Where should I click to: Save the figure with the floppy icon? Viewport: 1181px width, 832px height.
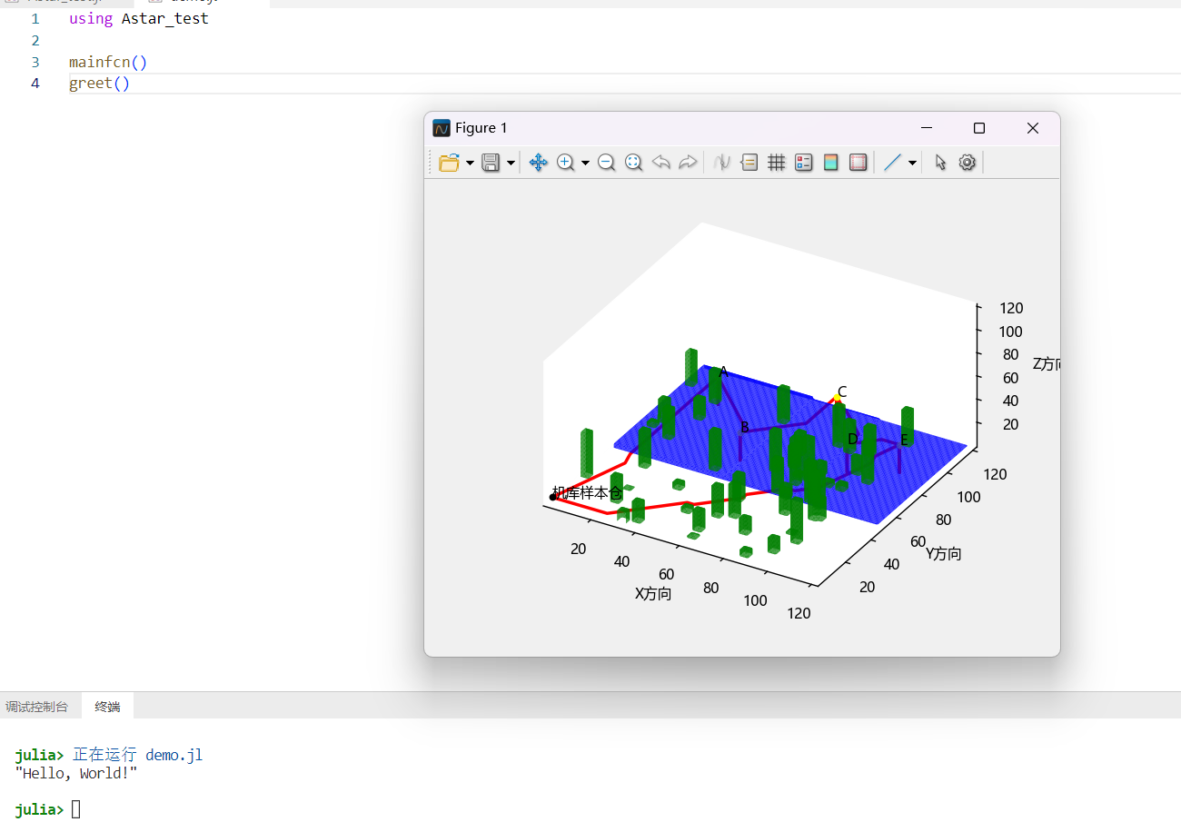(491, 163)
